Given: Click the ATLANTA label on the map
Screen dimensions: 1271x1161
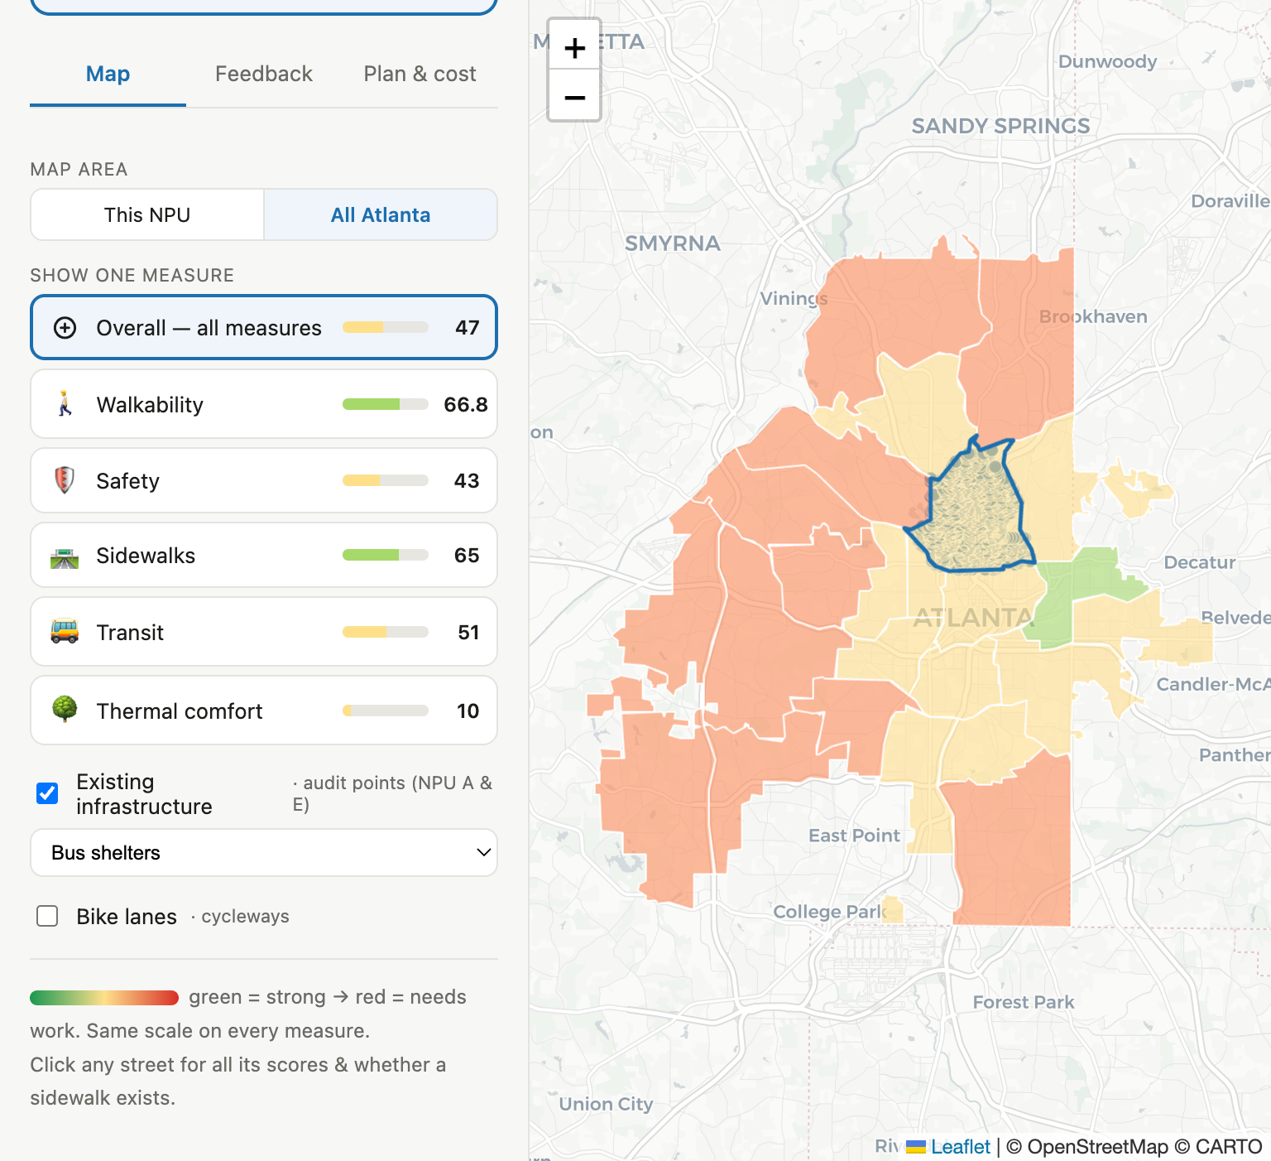Looking at the screenshot, I should point(973,618).
